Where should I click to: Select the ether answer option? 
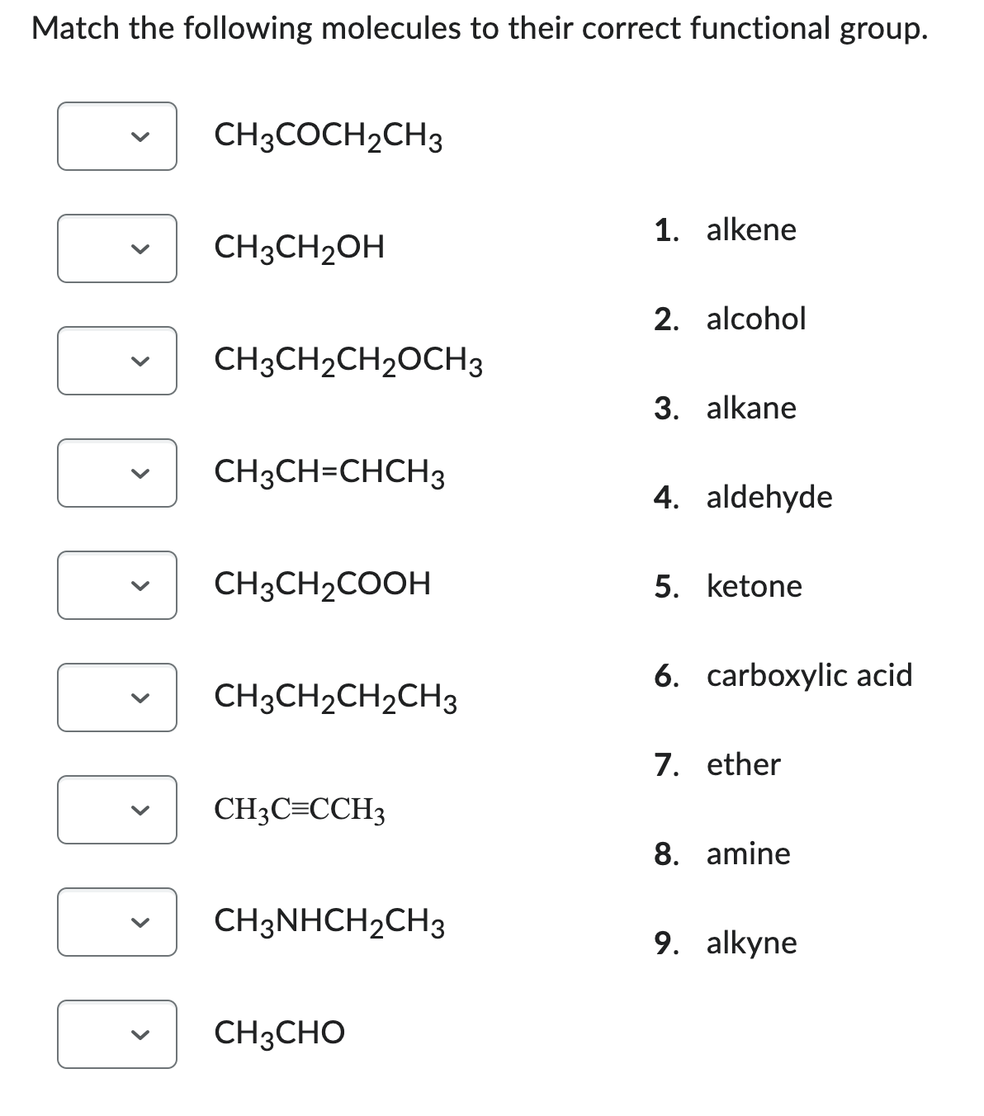(x=742, y=764)
